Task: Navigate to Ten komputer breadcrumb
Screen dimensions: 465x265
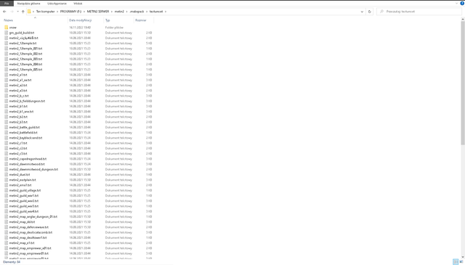Action: pos(45,12)
